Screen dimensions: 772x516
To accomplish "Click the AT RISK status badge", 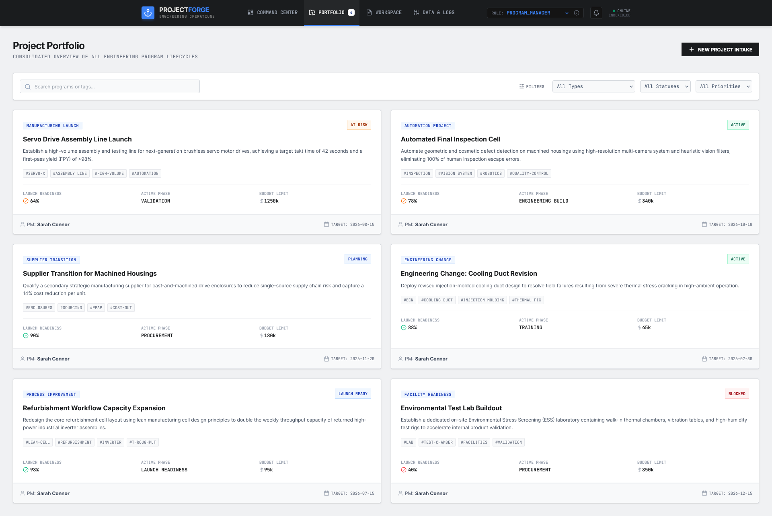I will [359, 125].
